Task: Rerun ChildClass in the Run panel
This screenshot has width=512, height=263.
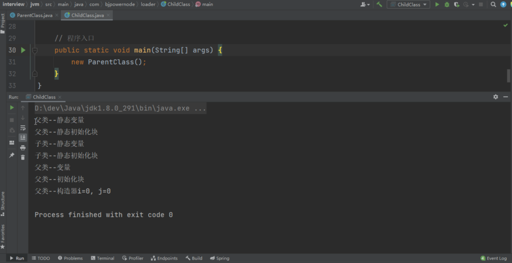Action: pos(12,108)
